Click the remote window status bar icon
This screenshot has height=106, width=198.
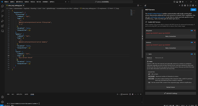coord(1,105)
